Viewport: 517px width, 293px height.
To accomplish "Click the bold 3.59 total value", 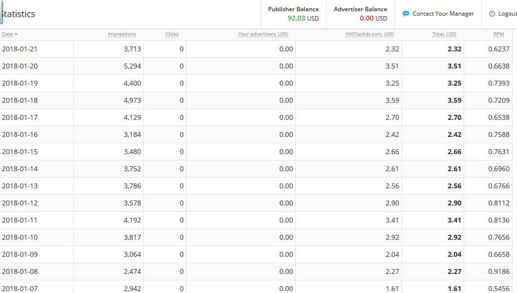I will point(454,100).
